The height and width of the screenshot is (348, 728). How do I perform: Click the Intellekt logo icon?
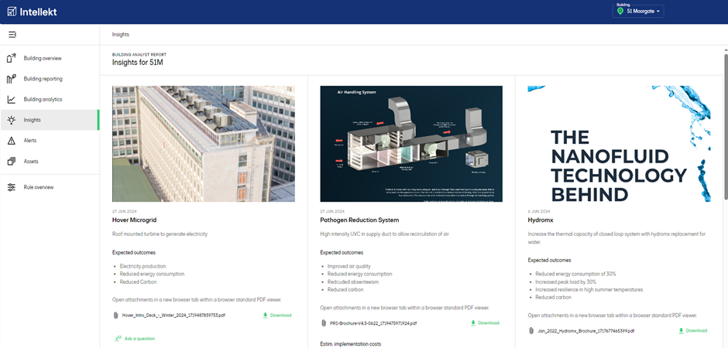click(x=12, y=12)
